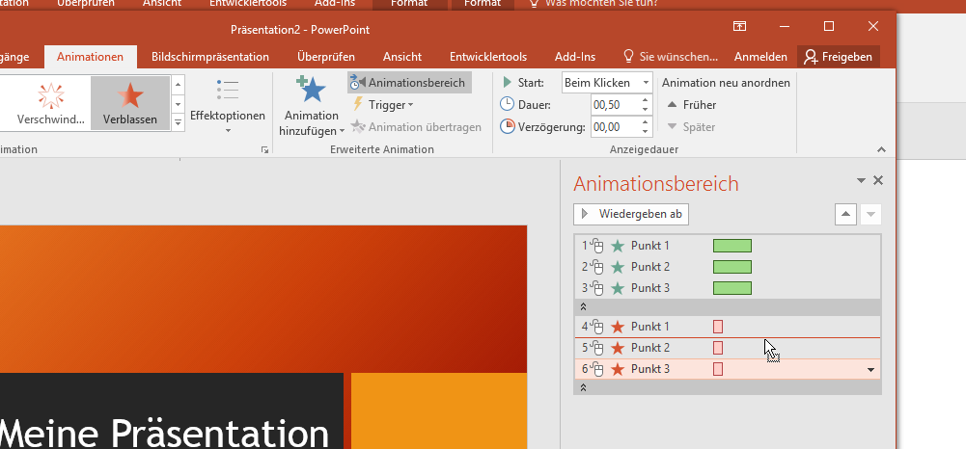Close the Animationsbereich pane
Image resolution: width=966 pixels, height=449 pixels.
[x=878, y=180]
